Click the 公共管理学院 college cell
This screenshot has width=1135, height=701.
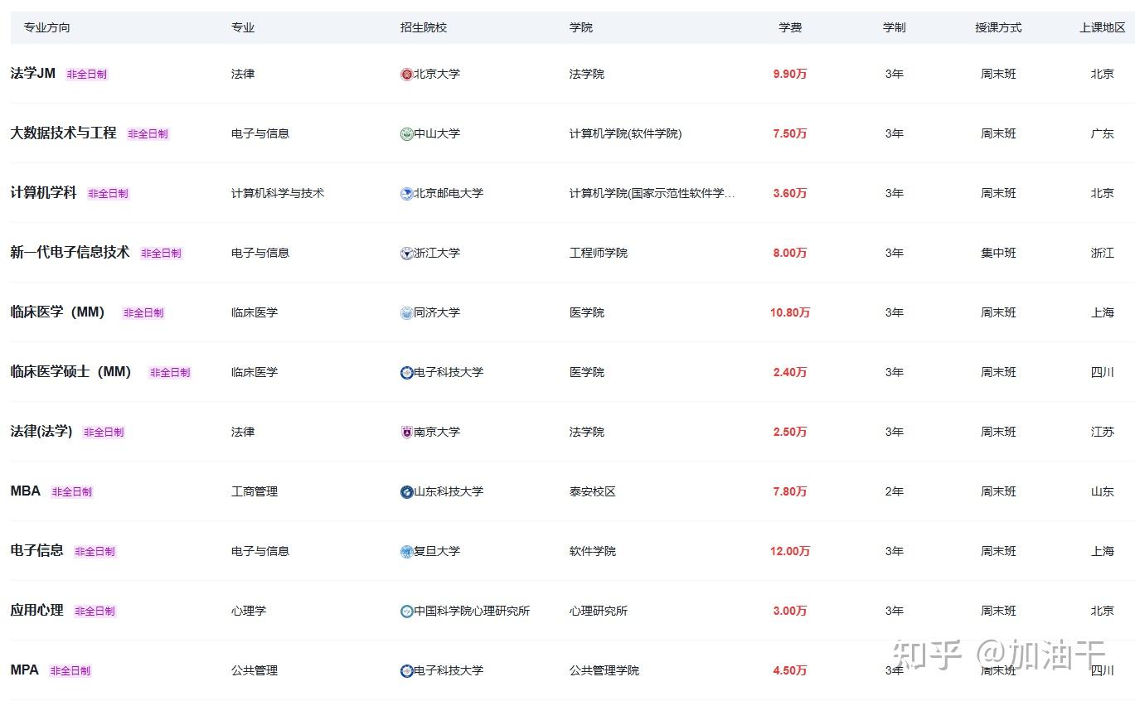[604, 670]
